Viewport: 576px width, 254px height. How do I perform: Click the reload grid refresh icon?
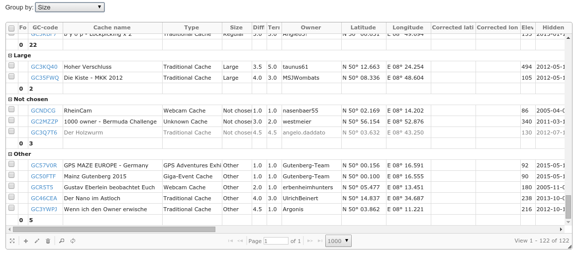coord(73,241)
